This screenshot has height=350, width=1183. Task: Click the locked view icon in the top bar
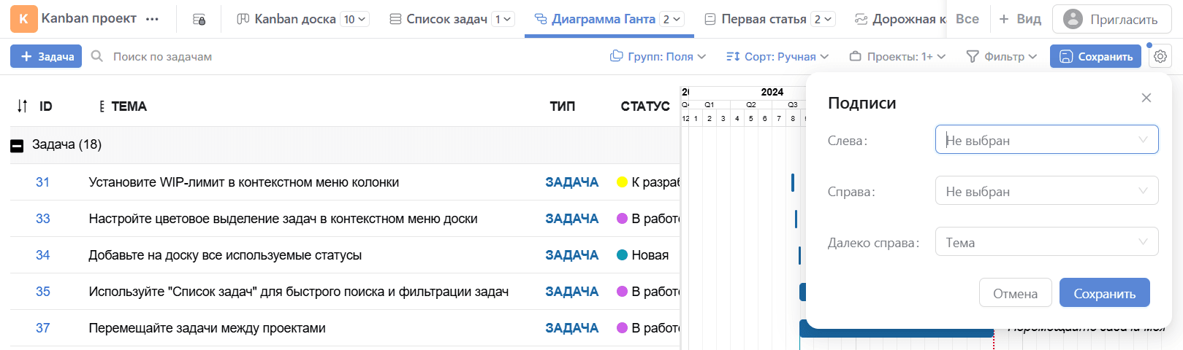(x=199, y=20)
